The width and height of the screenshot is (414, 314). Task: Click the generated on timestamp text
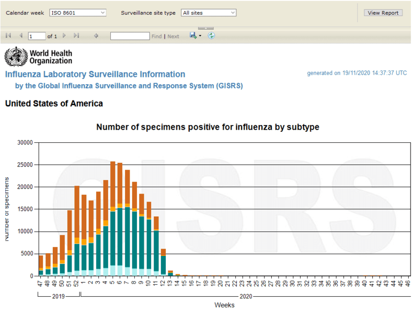356,73
